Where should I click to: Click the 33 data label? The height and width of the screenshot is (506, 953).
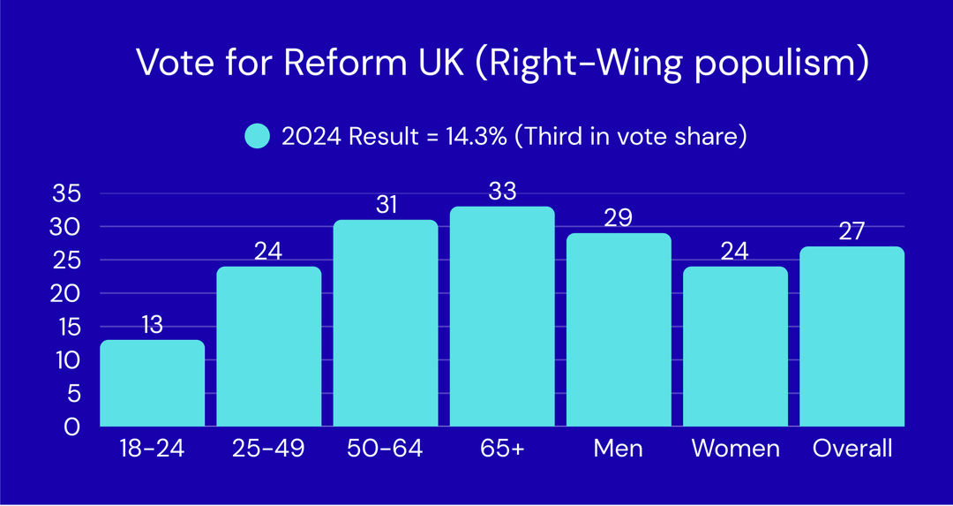pyautogui.click(x=501, y=191)
